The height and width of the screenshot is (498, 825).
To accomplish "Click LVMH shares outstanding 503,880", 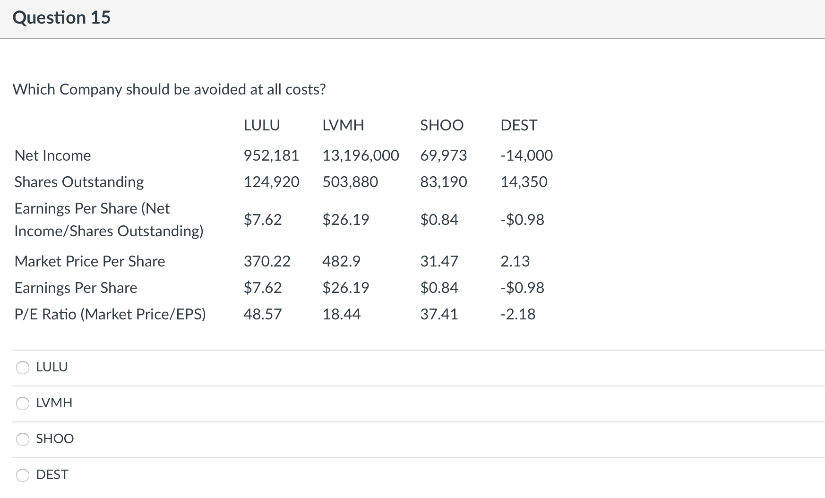I will coord(350,182).
